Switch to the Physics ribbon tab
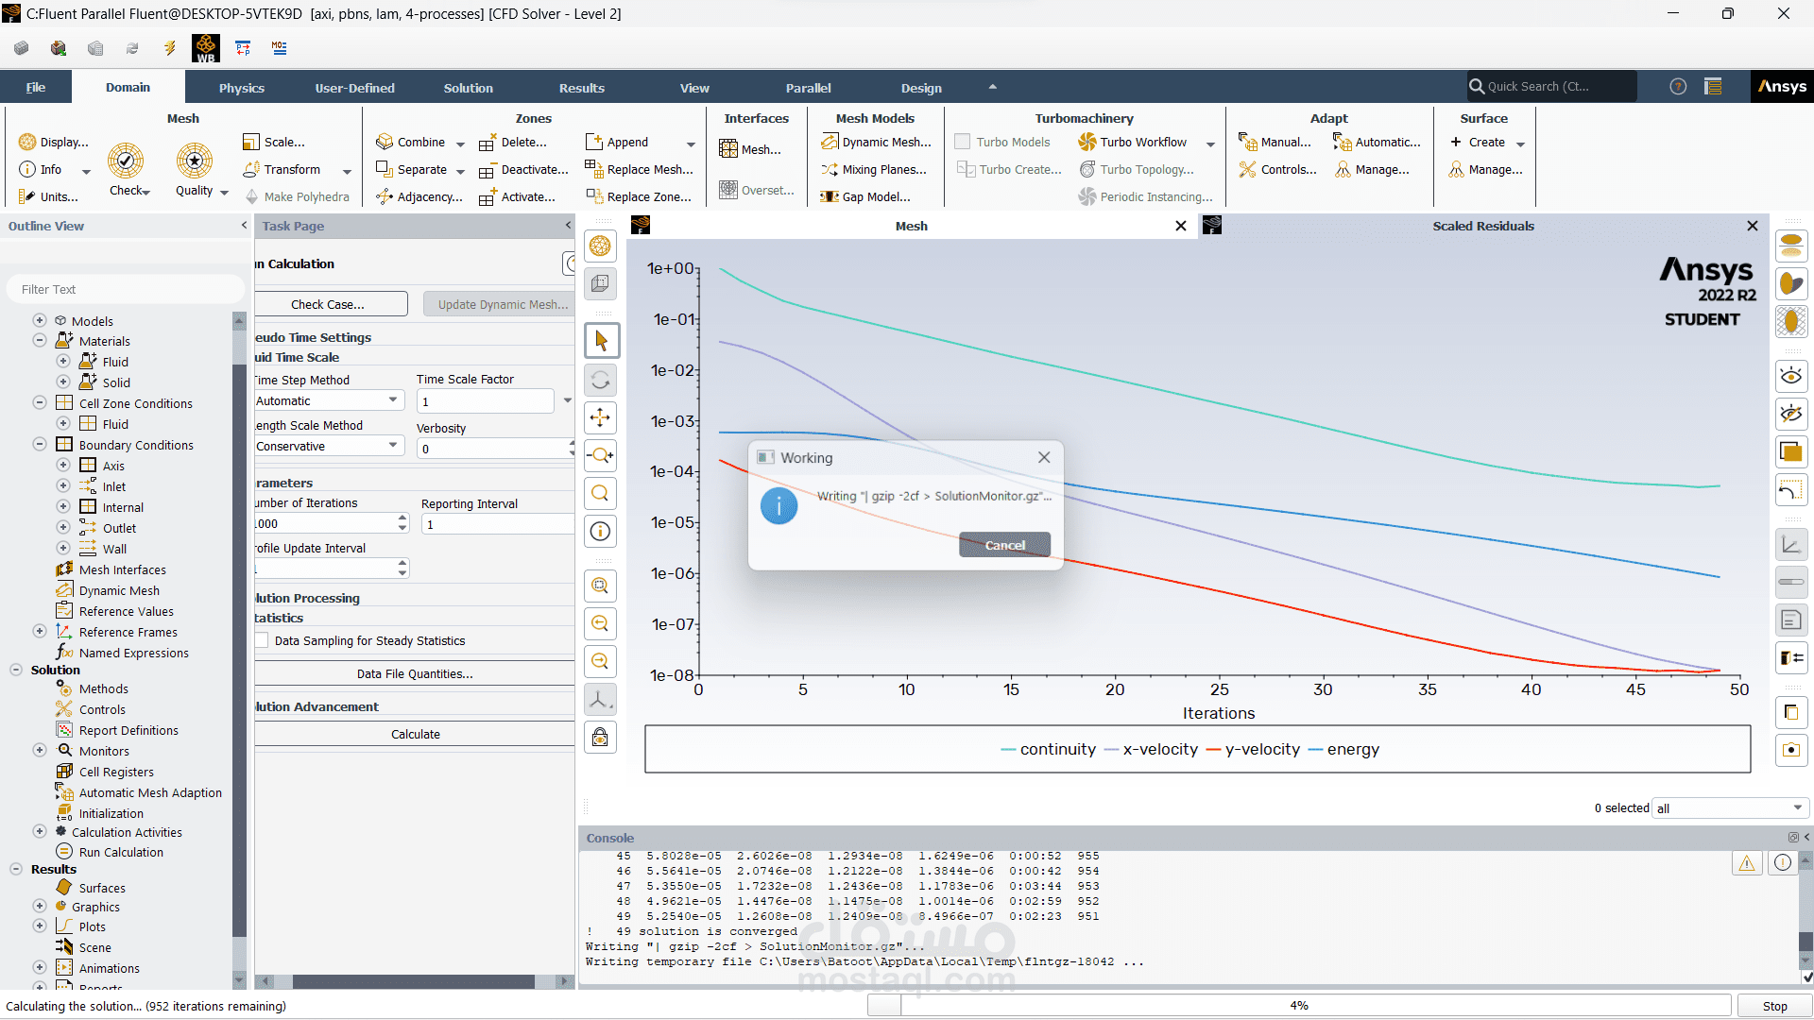This screenshot has width=1814, height=1020. [x=241, y=87]
